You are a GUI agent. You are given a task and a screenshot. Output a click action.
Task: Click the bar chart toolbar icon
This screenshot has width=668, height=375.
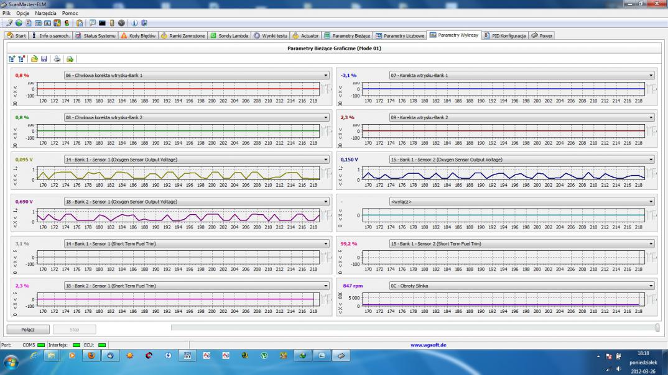tap(47, 23)
